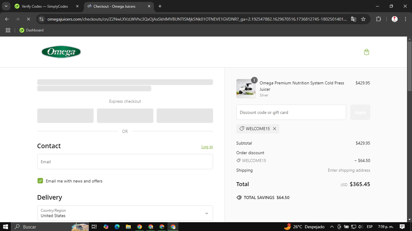This screenshot has width=412, height=231.
Task: Open a new browser tab
Action: [x=160, y=6]
